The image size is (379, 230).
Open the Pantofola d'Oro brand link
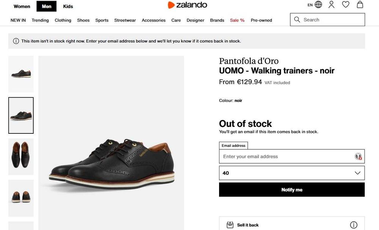coord(249,61)
